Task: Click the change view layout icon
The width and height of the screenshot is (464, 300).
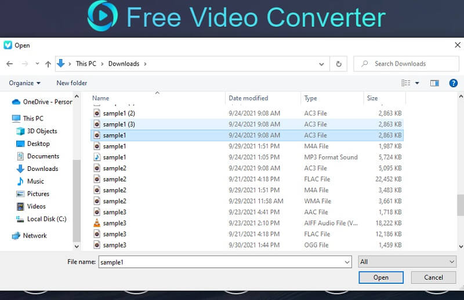Action: (406, 83)
